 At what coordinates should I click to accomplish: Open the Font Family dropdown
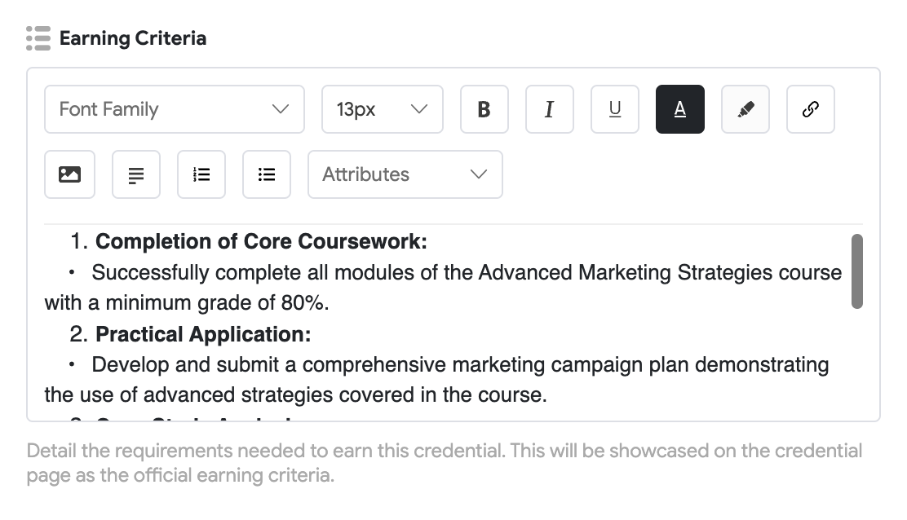(174, 109)
